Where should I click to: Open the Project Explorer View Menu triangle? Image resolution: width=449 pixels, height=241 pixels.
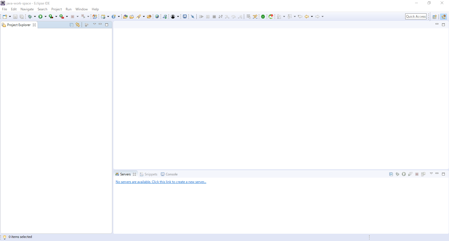[x=95, y=24]
